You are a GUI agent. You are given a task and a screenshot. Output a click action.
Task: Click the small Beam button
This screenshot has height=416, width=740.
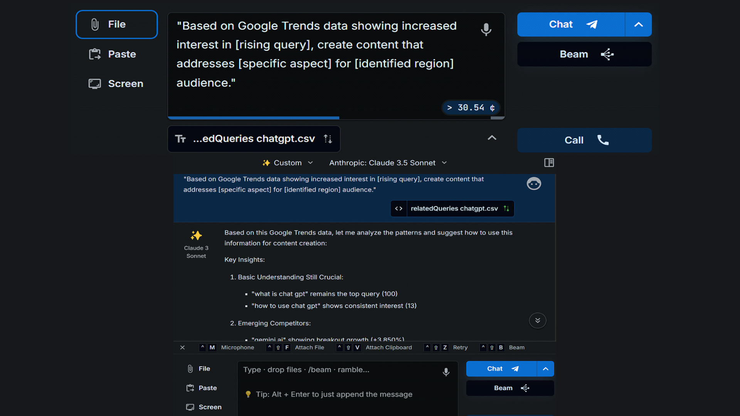coord(510,388)
